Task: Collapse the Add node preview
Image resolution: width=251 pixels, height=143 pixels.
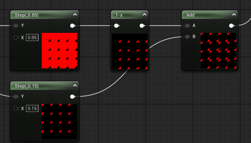Action: click(234, 15)
